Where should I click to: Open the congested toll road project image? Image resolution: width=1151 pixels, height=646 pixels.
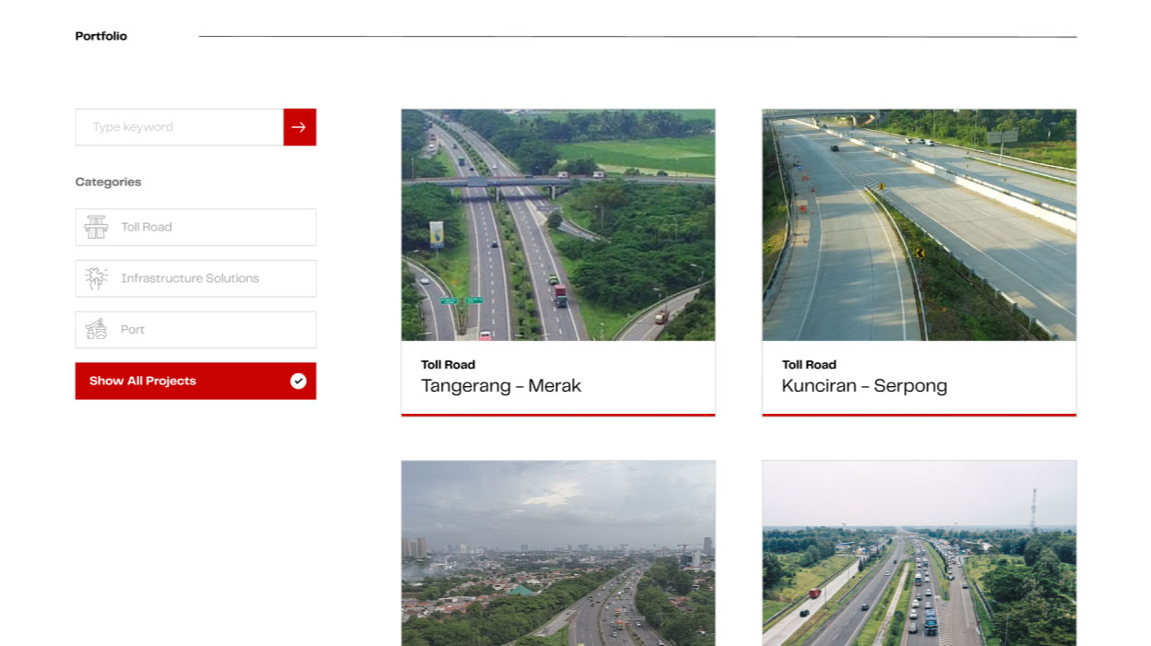(919, 553)
